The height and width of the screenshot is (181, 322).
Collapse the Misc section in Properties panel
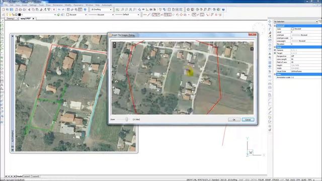pos(275,74)
